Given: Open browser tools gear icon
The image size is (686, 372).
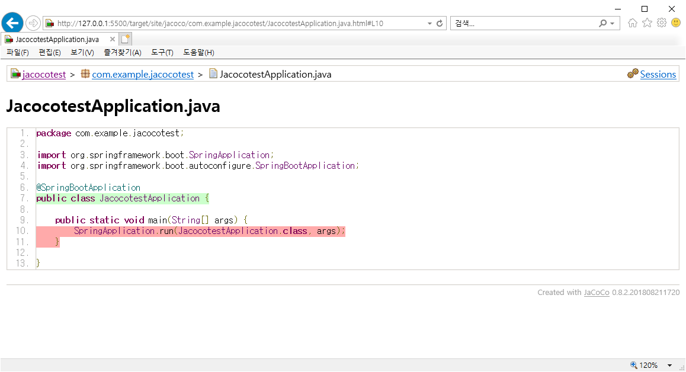Looking at the screenshot, I should pos(662,23).
